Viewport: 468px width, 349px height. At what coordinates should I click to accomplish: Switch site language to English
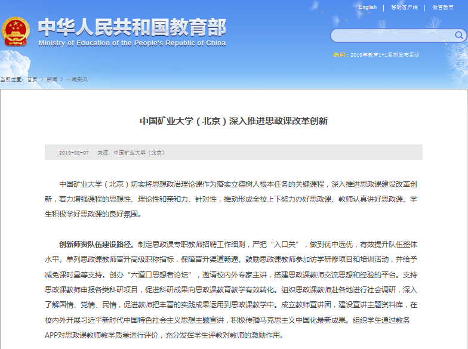pyautogui.click(x=368, y=7)
